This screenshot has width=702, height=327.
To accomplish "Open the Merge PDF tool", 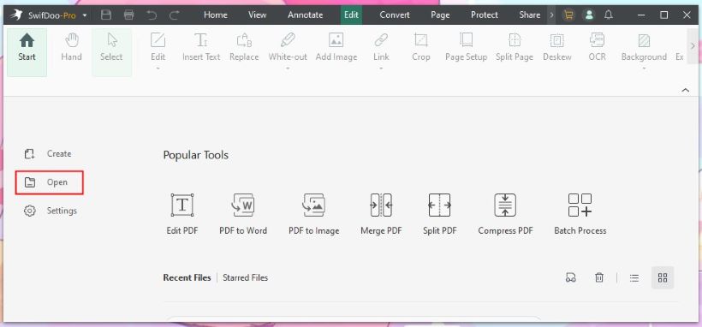I will [x=381, y=214].
